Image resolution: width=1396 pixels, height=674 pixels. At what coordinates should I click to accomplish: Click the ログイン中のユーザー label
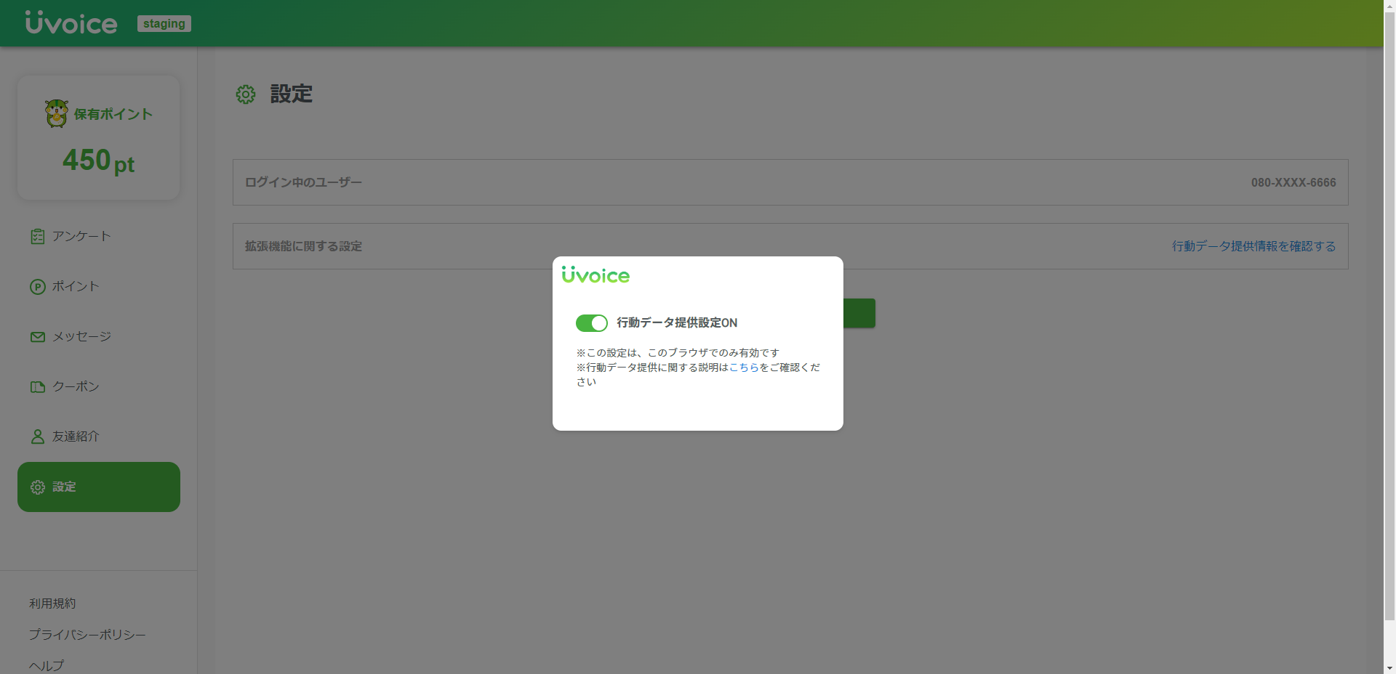click(x=303, y=182)
